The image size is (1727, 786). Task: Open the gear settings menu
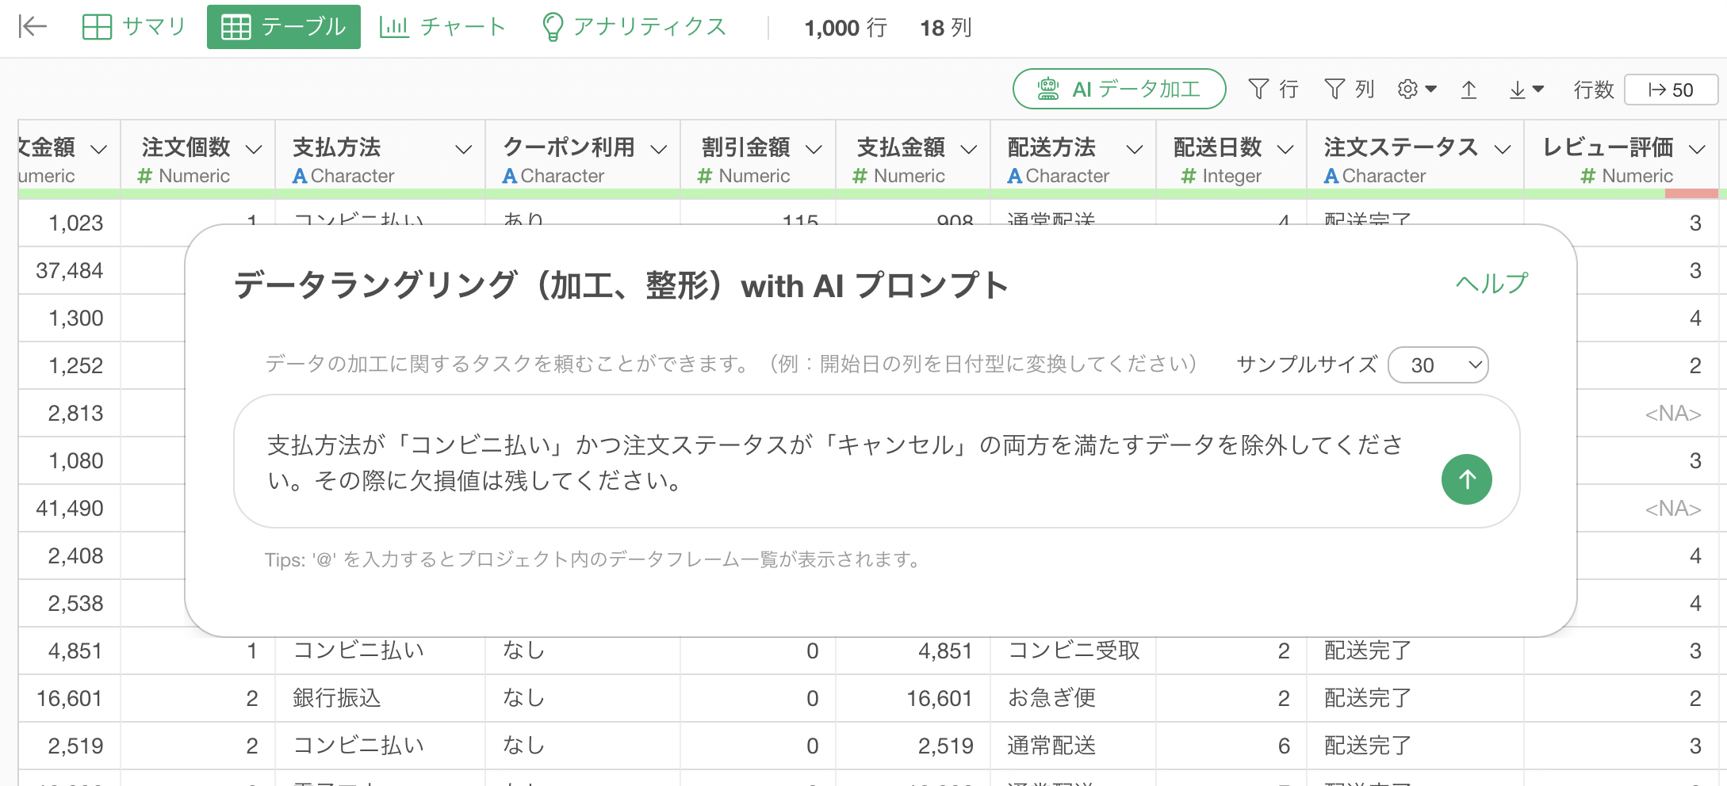tap(1416, 90)
